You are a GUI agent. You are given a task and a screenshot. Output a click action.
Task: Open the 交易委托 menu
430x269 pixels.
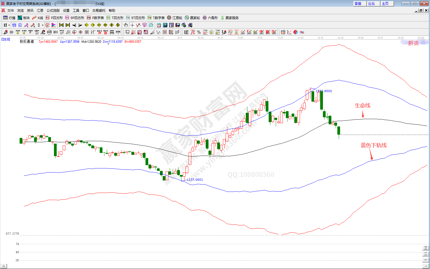(99, 11)
